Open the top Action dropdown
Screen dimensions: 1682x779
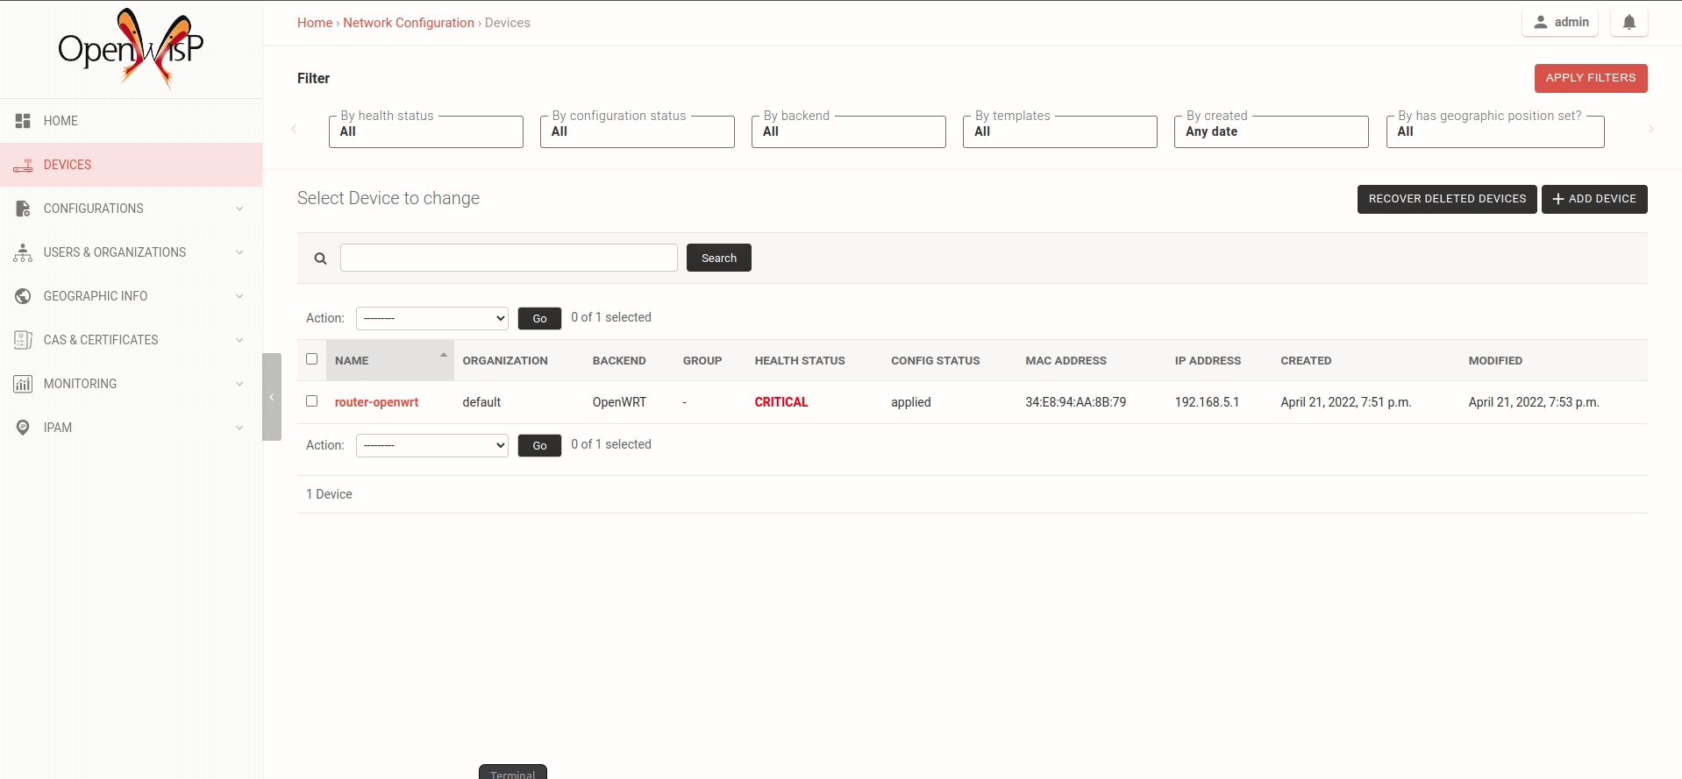pyautogui.click(x=432, y=318)
